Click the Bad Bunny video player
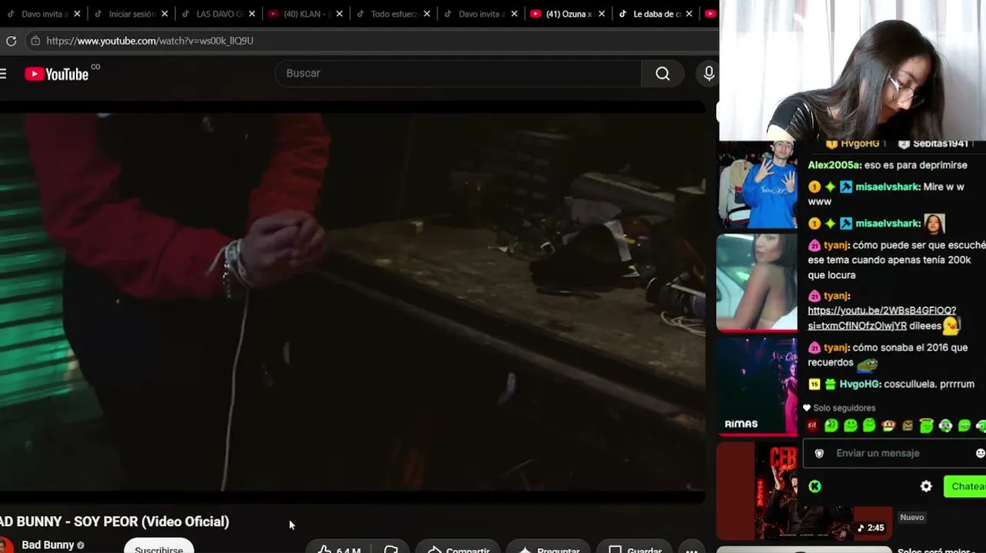 [x=353, y=303]
